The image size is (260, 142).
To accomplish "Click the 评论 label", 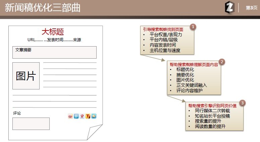I will coord(17,113).
